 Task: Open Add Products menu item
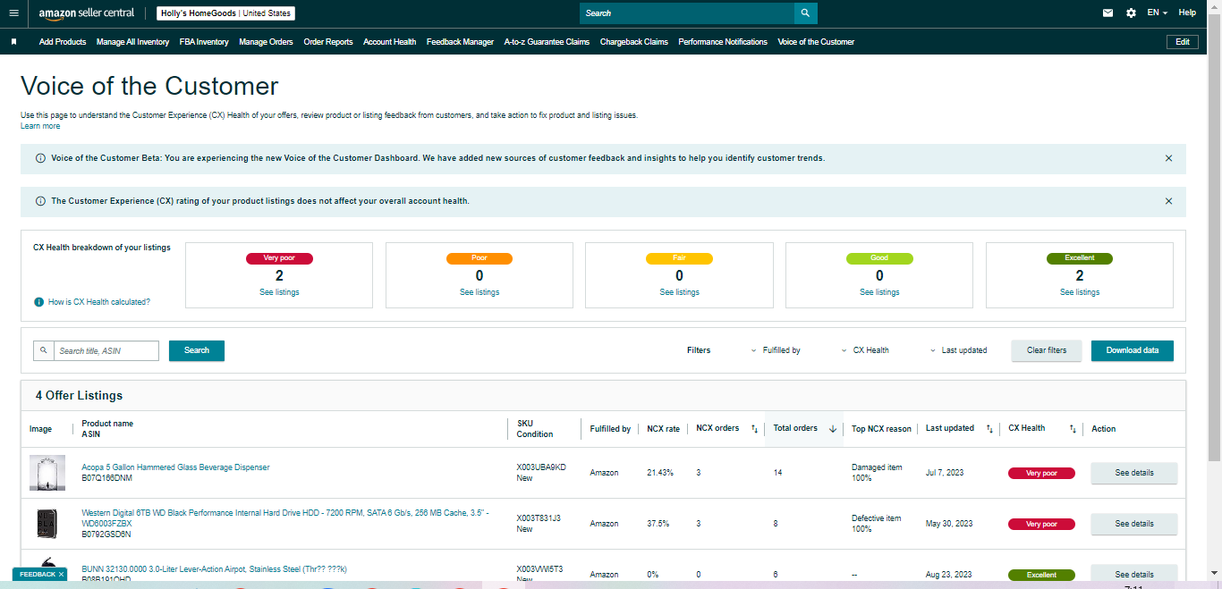tap(63, 42)
